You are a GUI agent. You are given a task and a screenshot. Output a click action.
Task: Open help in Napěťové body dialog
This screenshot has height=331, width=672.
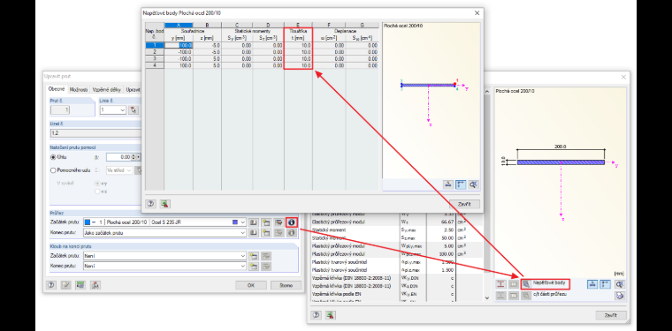pos(150,204)
